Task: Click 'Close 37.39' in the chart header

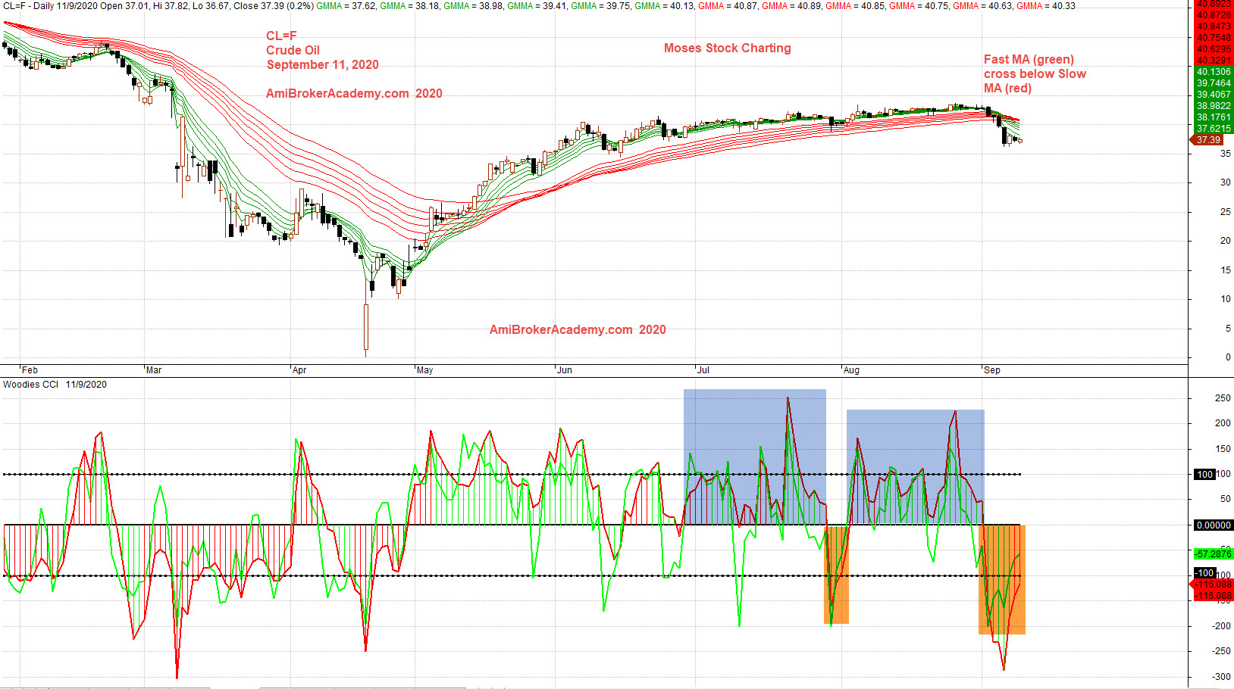Action: coord(259,6)
